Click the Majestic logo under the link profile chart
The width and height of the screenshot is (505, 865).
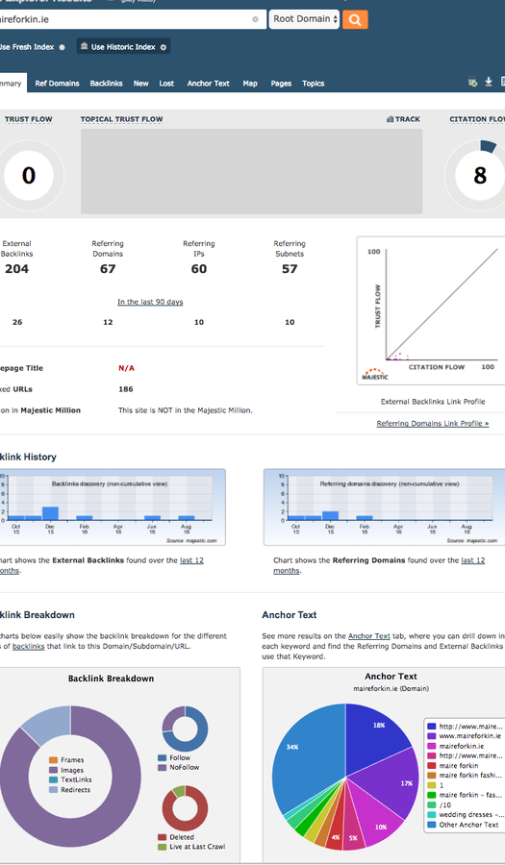(375, 374)
